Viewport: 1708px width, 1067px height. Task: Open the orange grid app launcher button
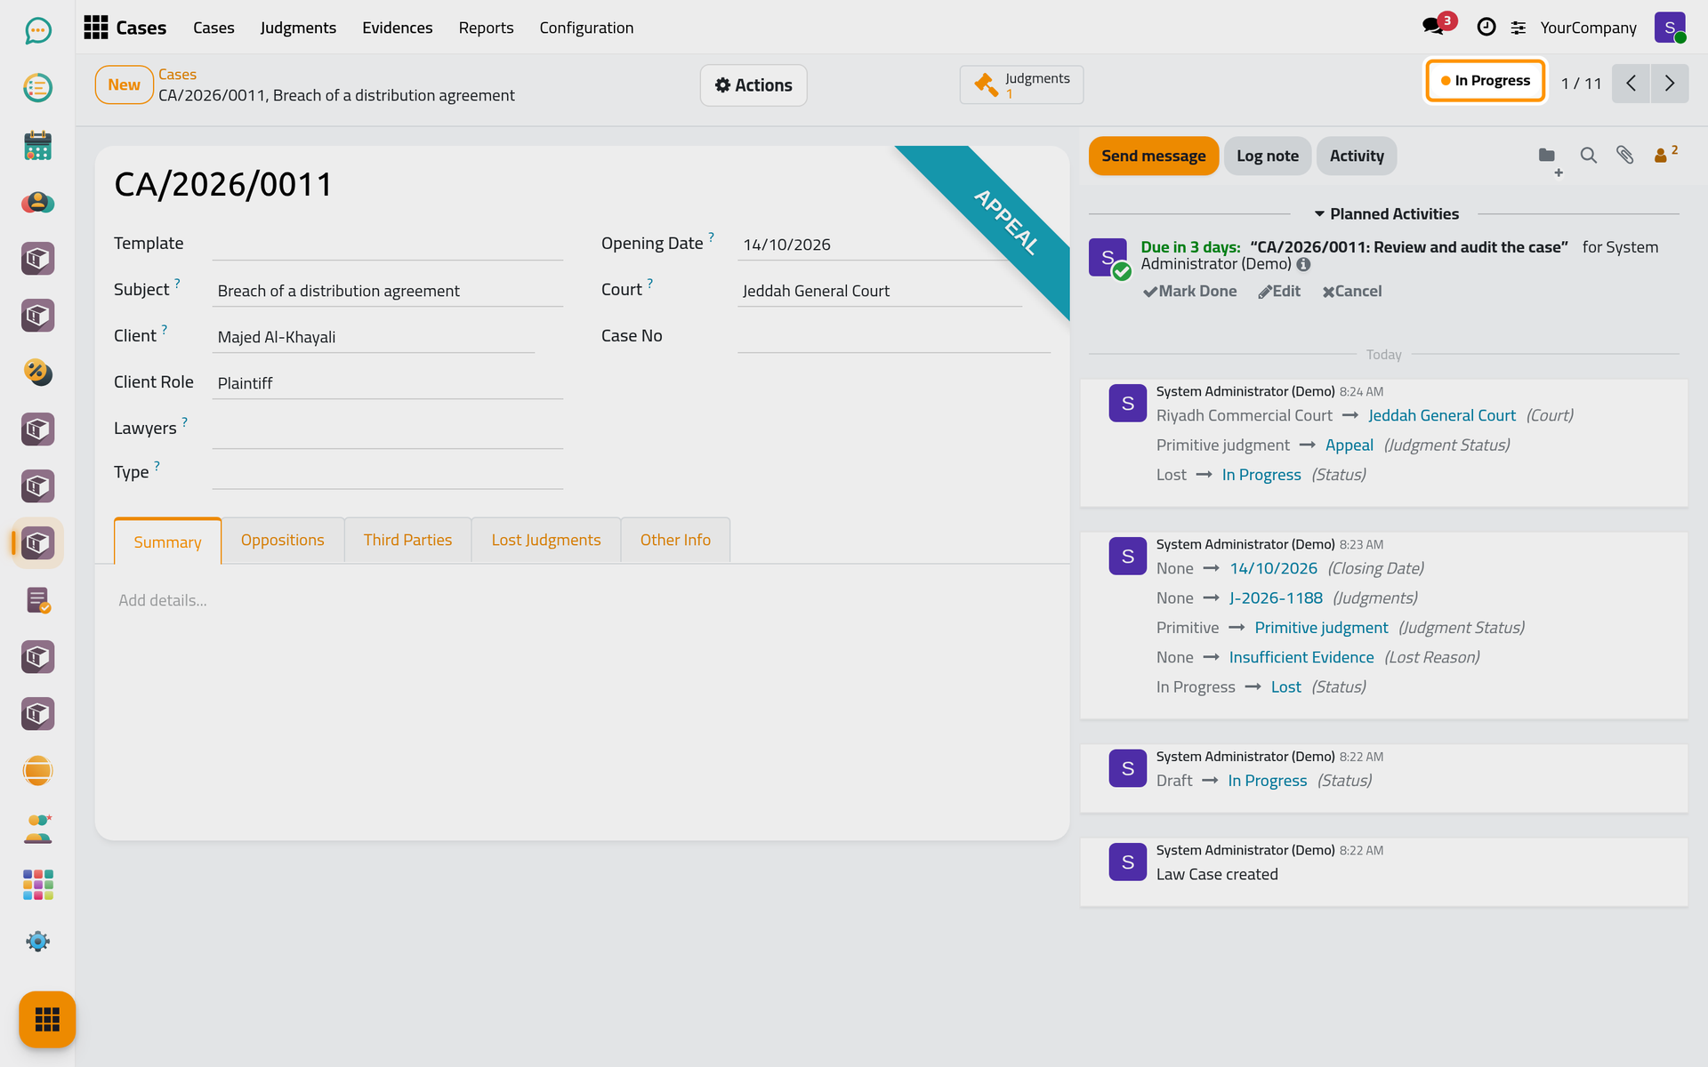47,1019
